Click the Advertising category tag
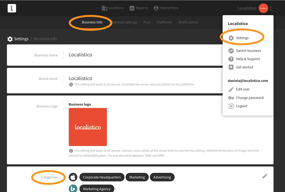 (x=162, y=177)
